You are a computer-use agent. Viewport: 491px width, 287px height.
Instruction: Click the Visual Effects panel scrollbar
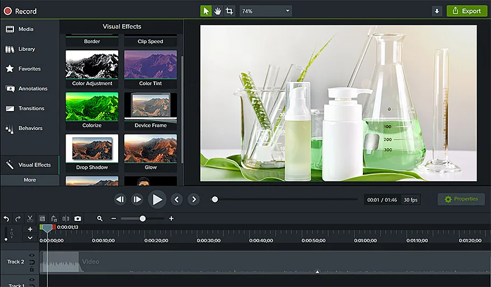point(182,110)
